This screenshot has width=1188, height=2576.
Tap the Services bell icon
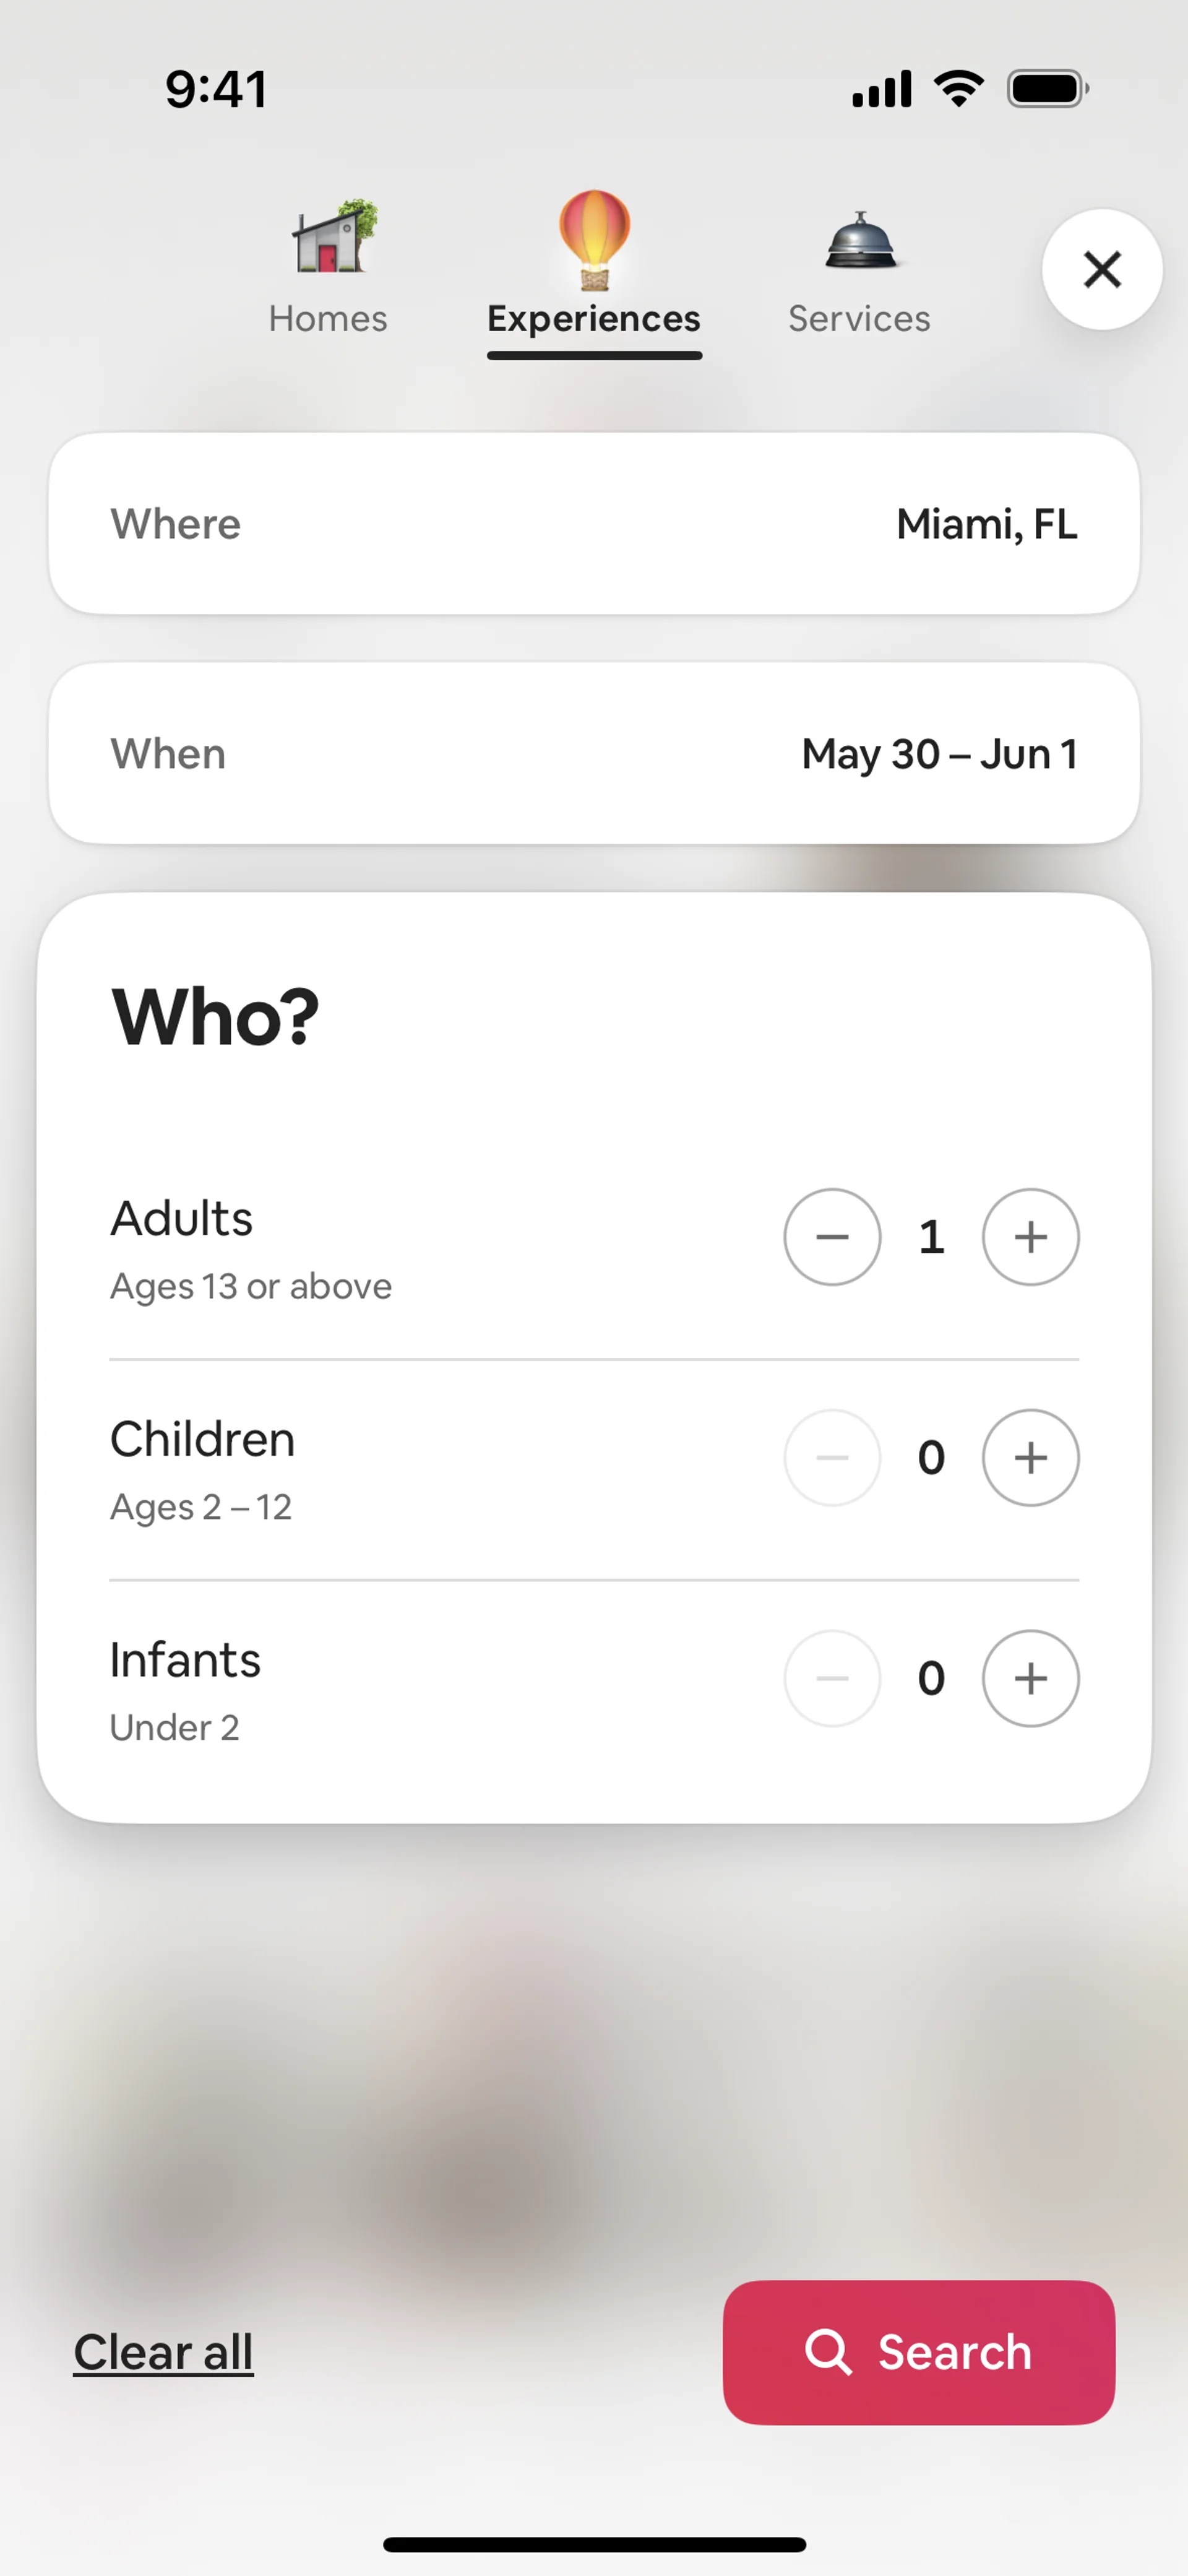click(860, 241)
